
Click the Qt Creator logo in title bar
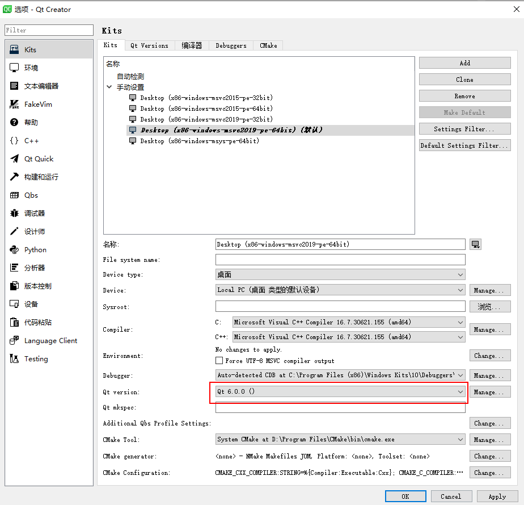pos(7,9)
